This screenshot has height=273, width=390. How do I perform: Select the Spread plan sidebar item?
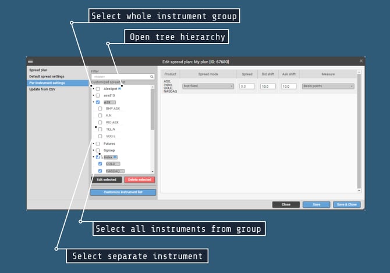point(38,70)
